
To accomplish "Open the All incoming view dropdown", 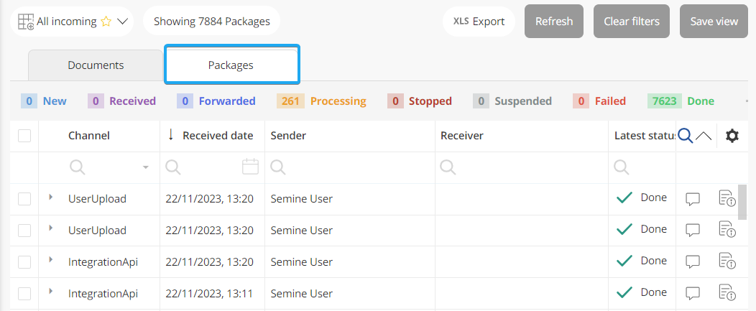I will 122,22.
